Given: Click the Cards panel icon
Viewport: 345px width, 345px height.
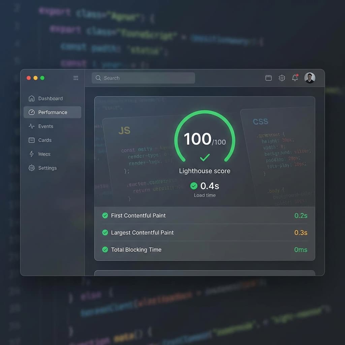Looking at the screenshot, I should coord(31,140).
